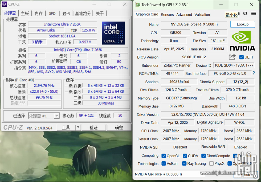The width and height of the screenshot is (261, 182).
Task: Switch to the 内存 tab
Action: [39, 14]
